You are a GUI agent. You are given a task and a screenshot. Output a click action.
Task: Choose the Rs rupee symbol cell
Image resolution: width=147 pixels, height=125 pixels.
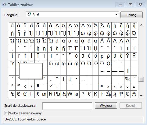[x=63, y=94]
